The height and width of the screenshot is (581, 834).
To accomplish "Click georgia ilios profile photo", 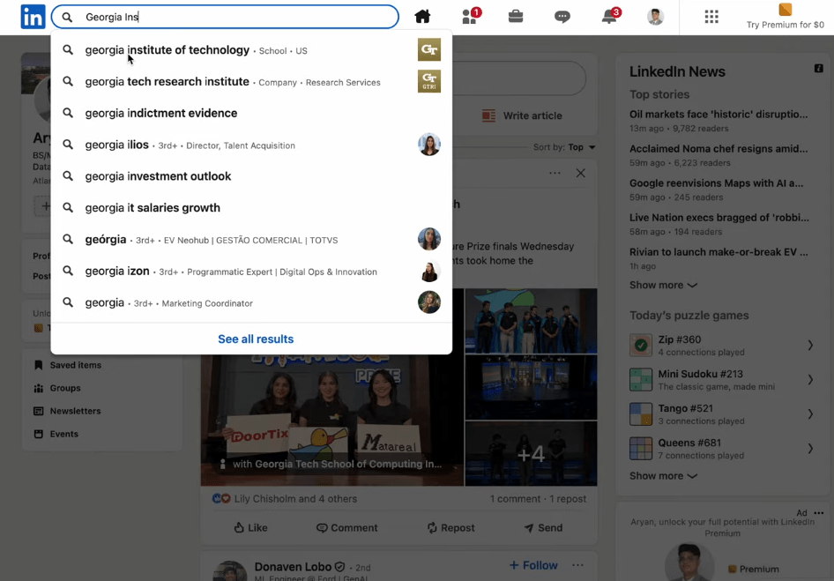I will pos(429,145).
